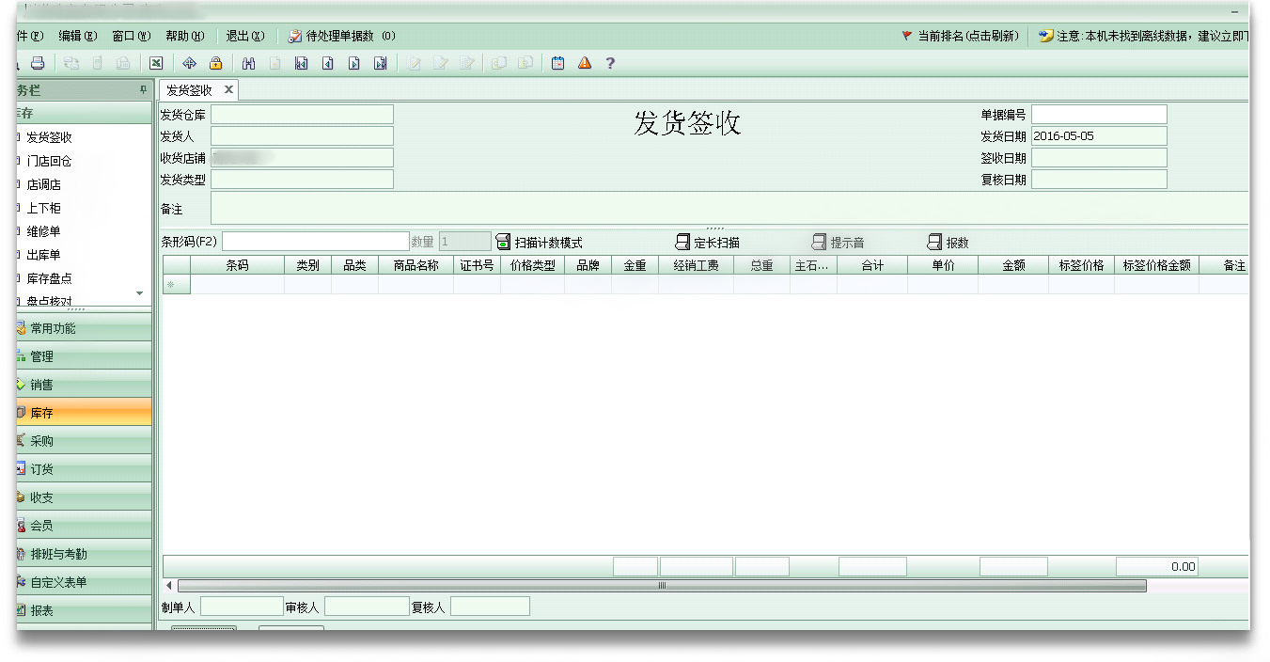Click the yellow padlock icon

pos(215,63)
